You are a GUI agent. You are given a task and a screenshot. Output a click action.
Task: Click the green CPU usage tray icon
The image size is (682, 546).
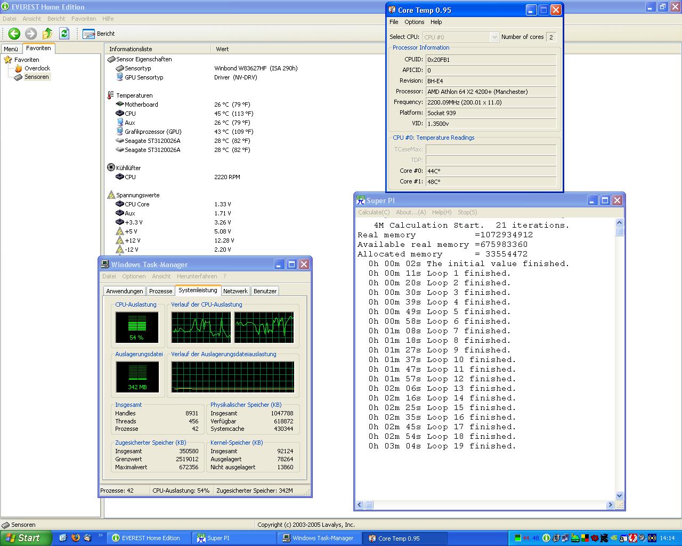coord(518,538)
